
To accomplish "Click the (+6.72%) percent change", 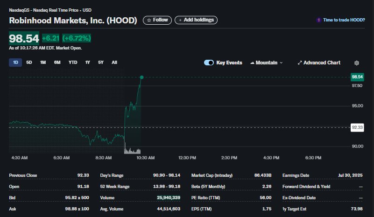I will click(x=77, y=38).
